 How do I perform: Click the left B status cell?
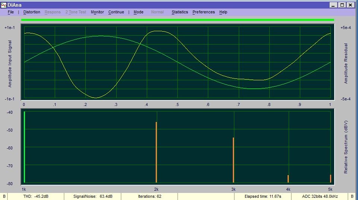coord(4,196)
